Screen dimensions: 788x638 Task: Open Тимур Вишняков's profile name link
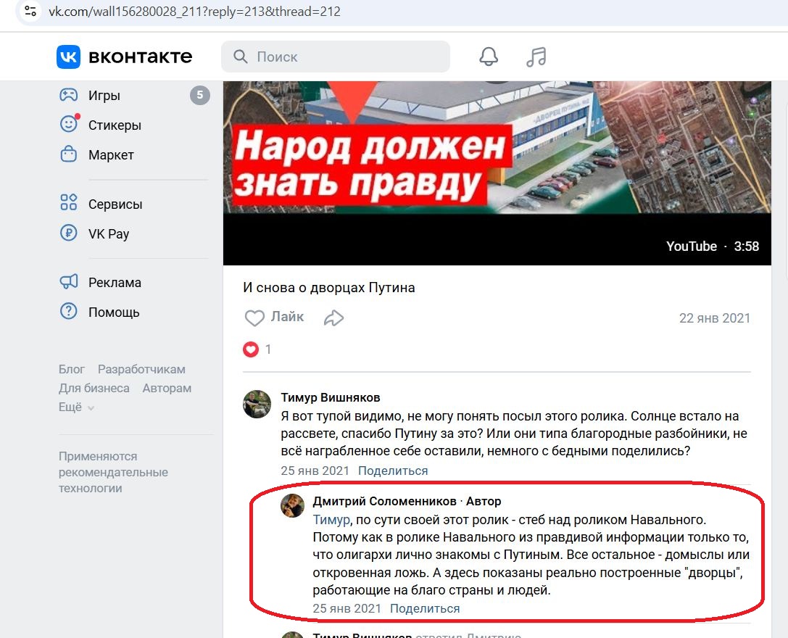[x=330, y=397]
